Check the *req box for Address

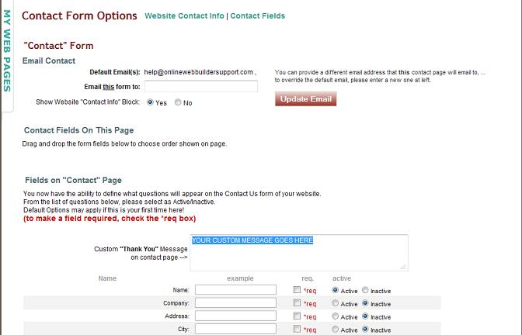click(297, 316)
